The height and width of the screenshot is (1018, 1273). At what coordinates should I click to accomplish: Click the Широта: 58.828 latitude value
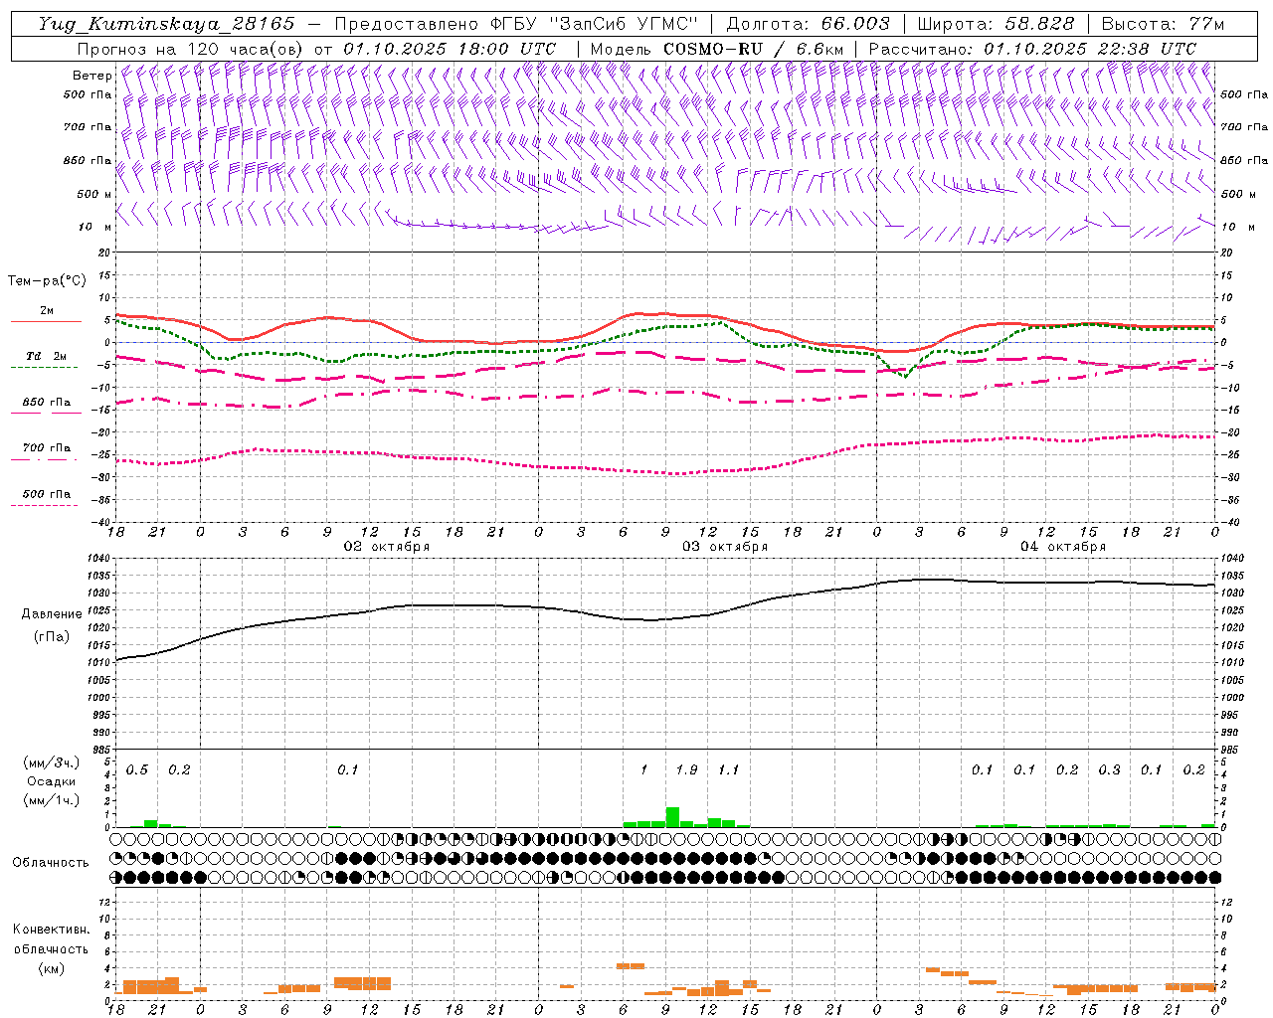(x=996, y=24)
